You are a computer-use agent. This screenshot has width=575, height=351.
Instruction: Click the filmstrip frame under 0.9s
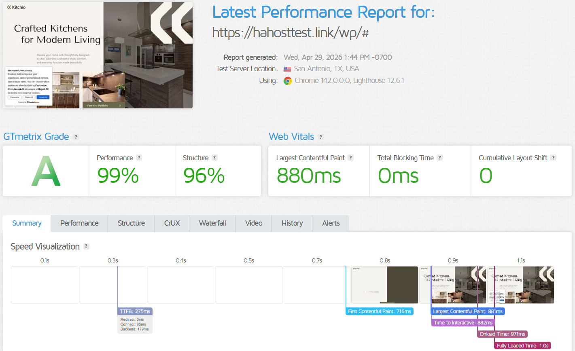tap(452, 285)
